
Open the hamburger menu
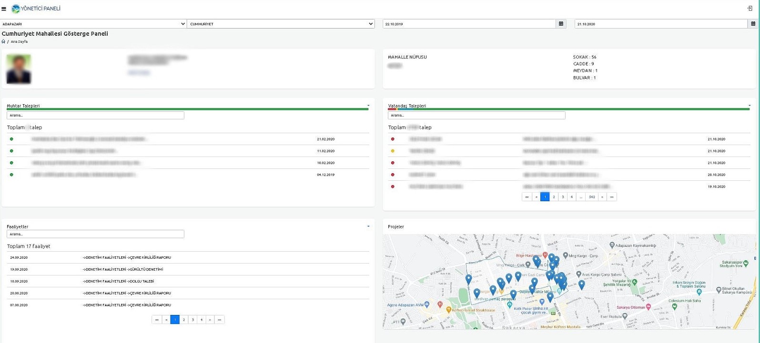pos(4,9)
